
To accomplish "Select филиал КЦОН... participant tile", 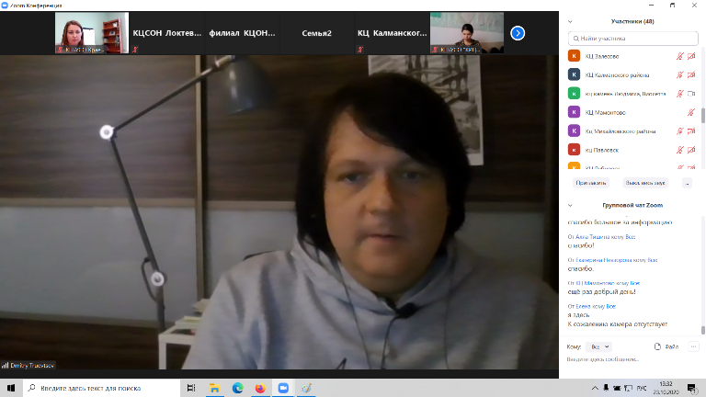I will tap(242, 33).
